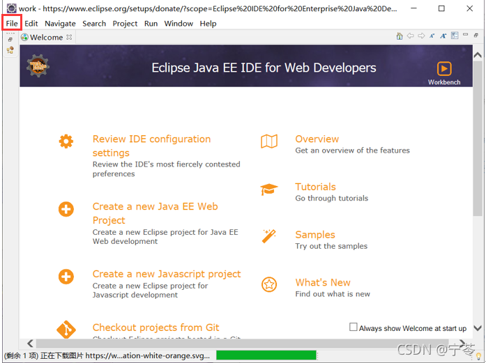The image size is (486, 363).
Task: Click the What's New star icon
Action: coord(269,284)
